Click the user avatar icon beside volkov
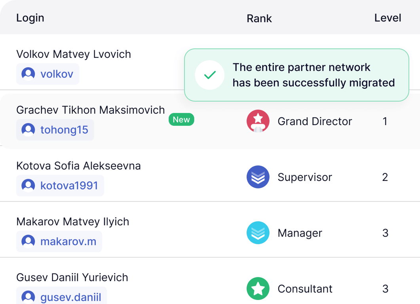The width and height of the screenshot is (420, 304). (x=28, y=74)
